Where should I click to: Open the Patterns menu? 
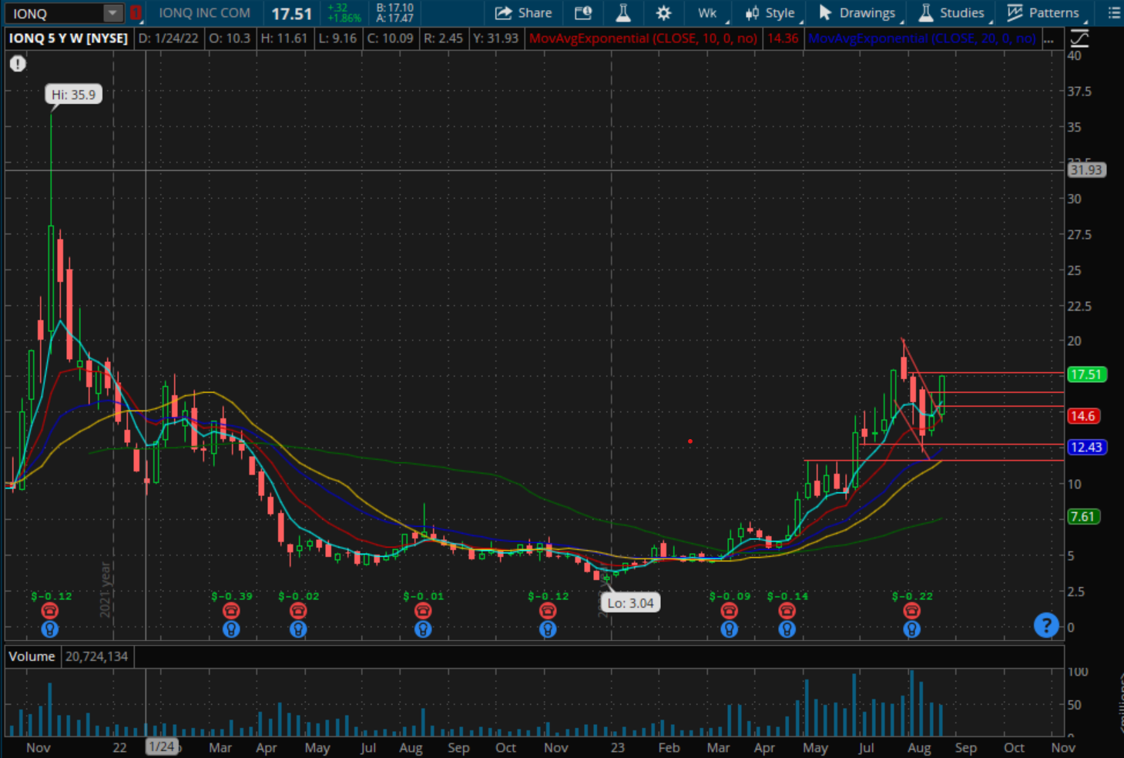pos(1044,13)
